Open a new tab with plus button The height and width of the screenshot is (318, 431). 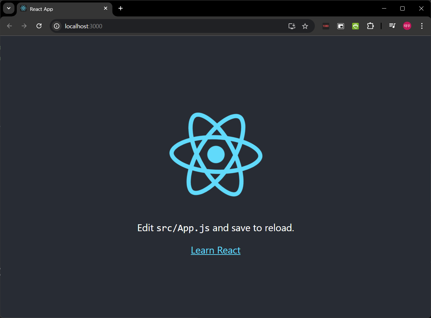tap(121, 9)
